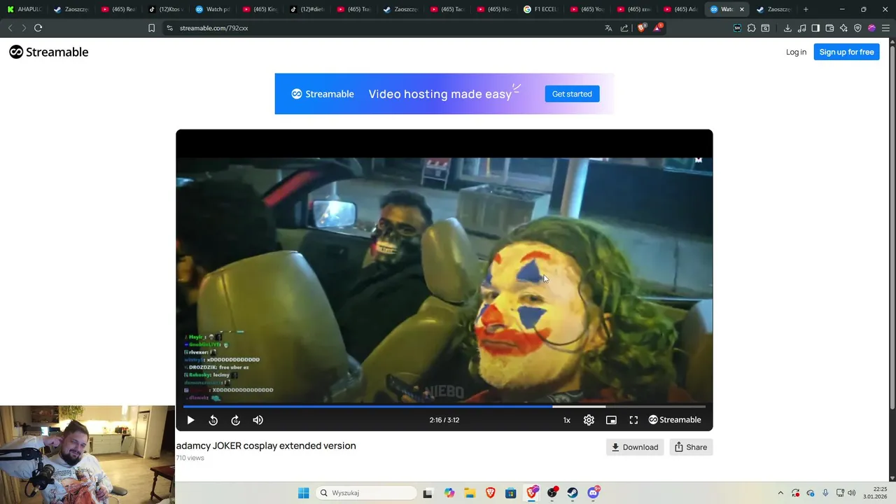Open the media playlist music note icon
Viewport: 896px width, 504px height.
click(x=801, y=28)
